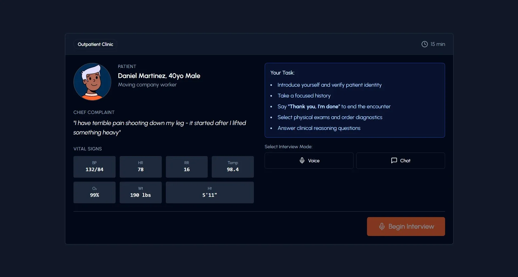The width and height of the screenshot is (518, 277).
Task: Select Voice as the interview mode
Action: pos(309,160)
